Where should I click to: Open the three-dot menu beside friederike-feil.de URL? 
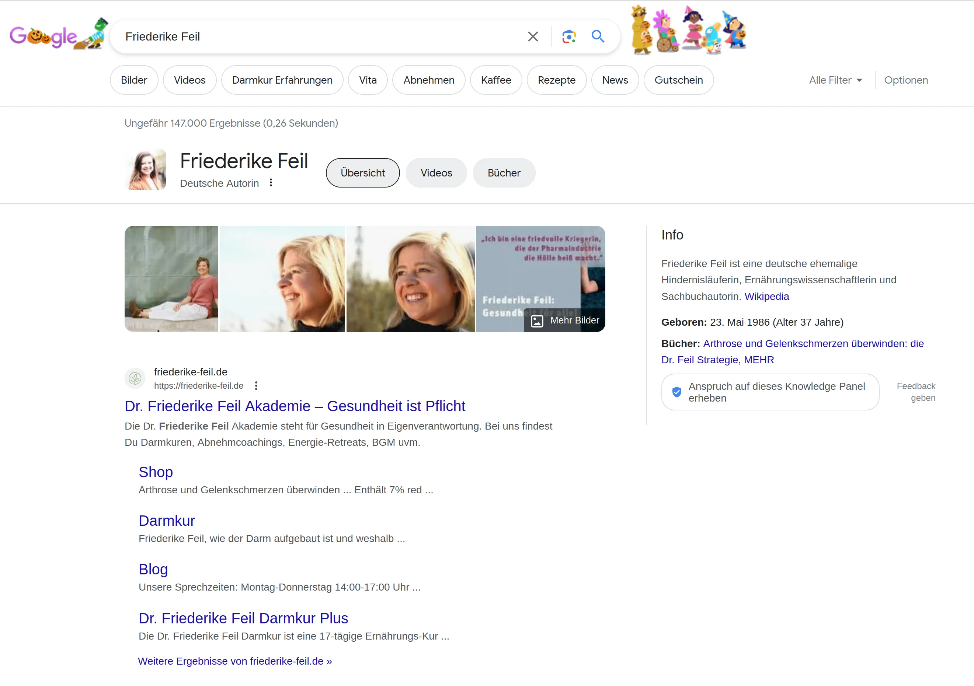point(256,386)
